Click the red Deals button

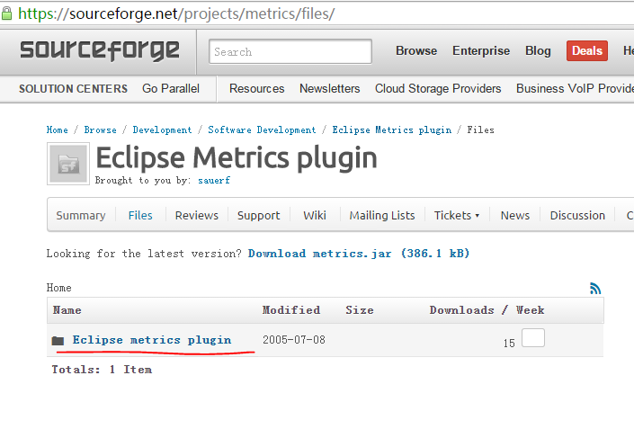(586, 51)
